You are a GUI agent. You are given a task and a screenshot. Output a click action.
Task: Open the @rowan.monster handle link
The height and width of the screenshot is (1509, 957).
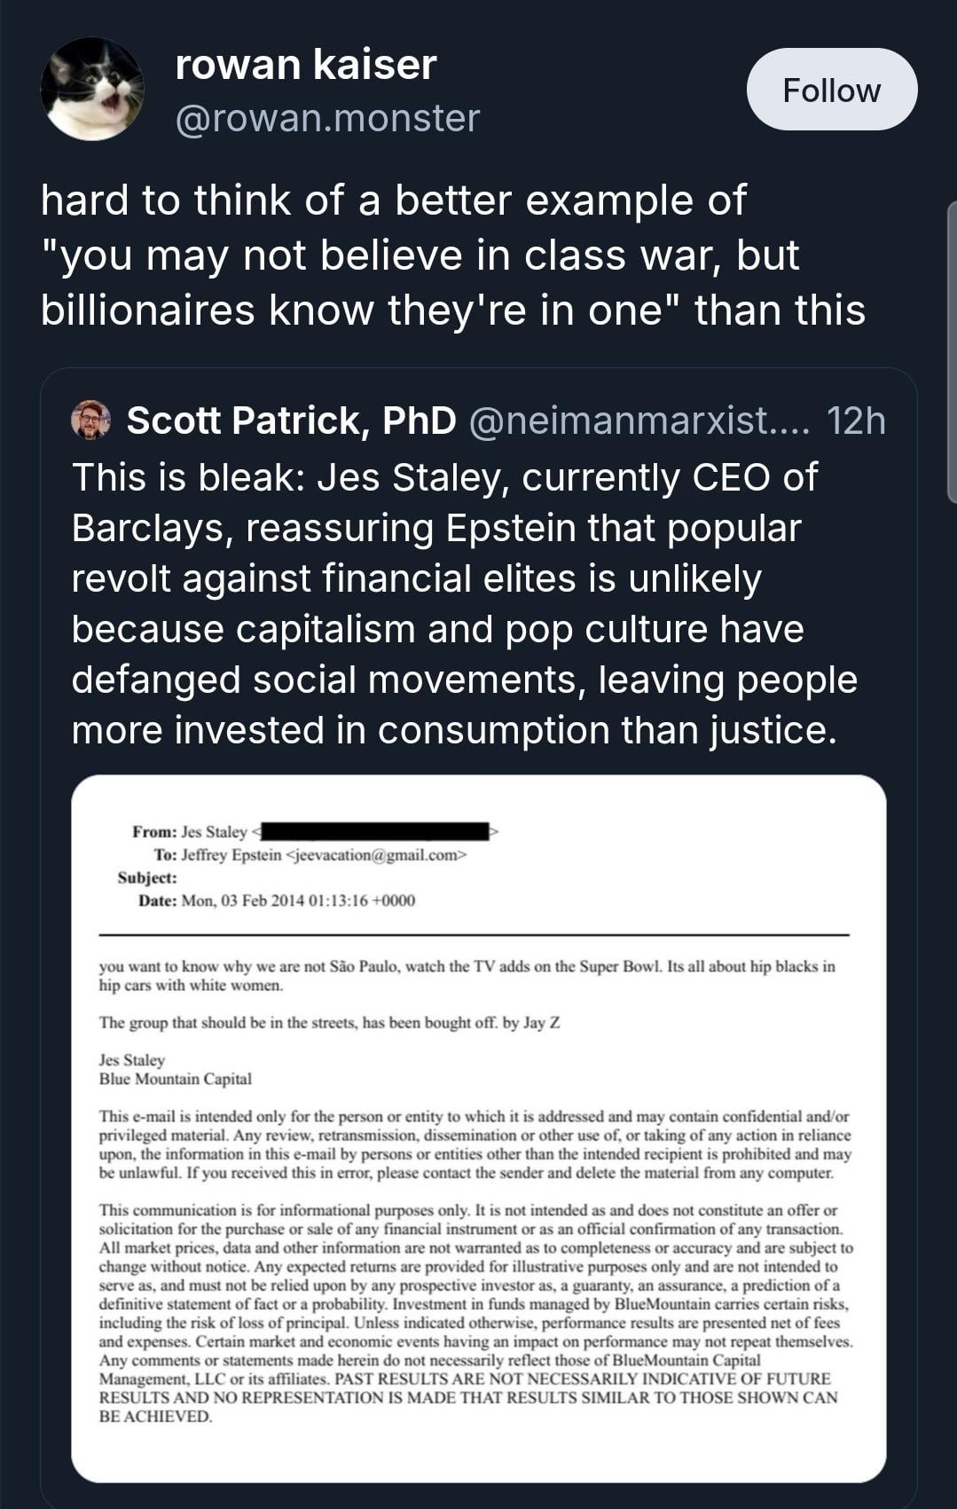click(x=327, y=118)
